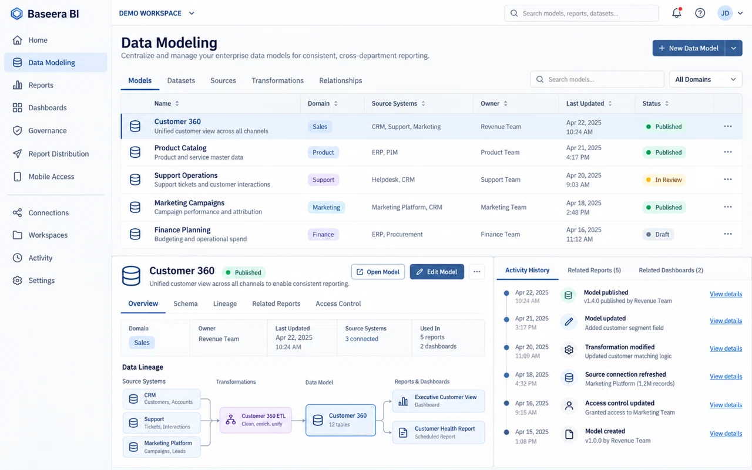Open three-dots menu for Support Operations row
The width and height of the screenshot is (752, 470).
click(x=728, y=180)
